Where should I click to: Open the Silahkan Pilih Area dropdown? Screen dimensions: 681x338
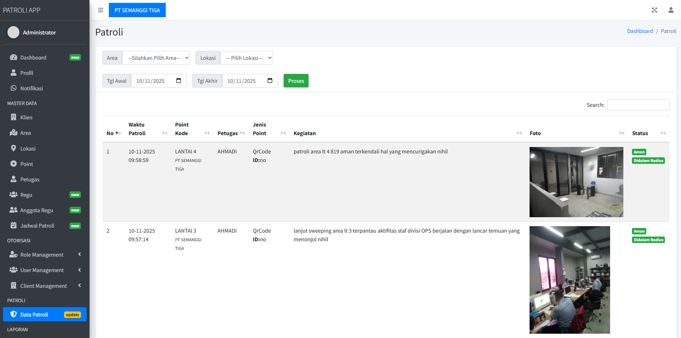[156, 58]
